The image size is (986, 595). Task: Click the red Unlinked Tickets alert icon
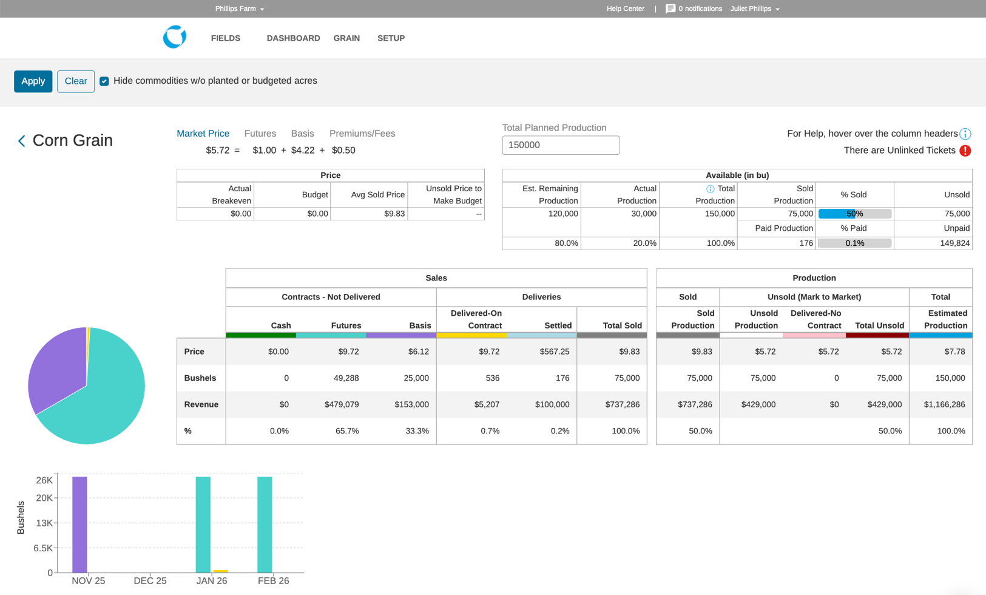coord(965,151)
